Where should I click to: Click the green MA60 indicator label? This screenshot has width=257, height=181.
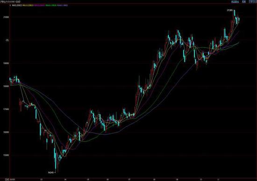[51, 5]
